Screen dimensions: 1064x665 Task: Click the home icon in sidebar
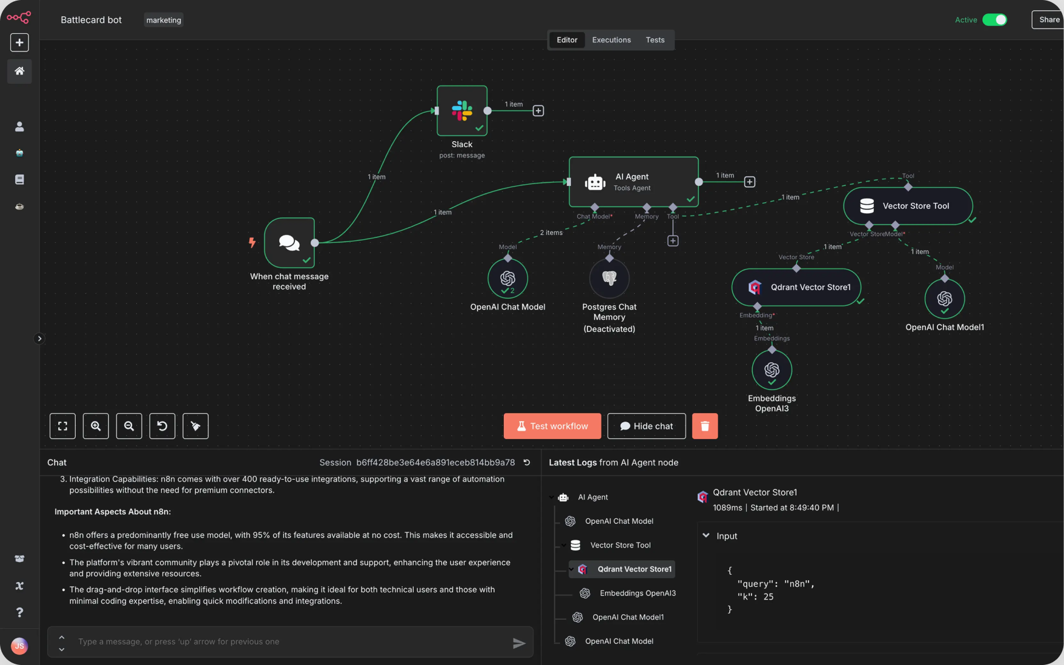click(19, 71)
